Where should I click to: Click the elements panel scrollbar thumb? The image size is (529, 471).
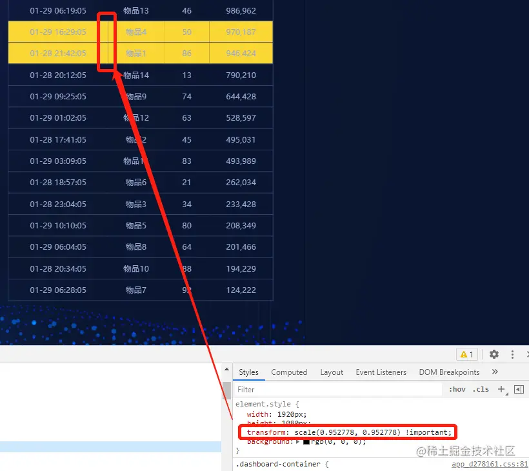coord(226,390)
